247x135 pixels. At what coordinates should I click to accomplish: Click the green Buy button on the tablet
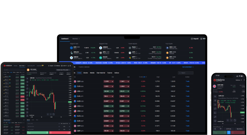pos(38,133)
